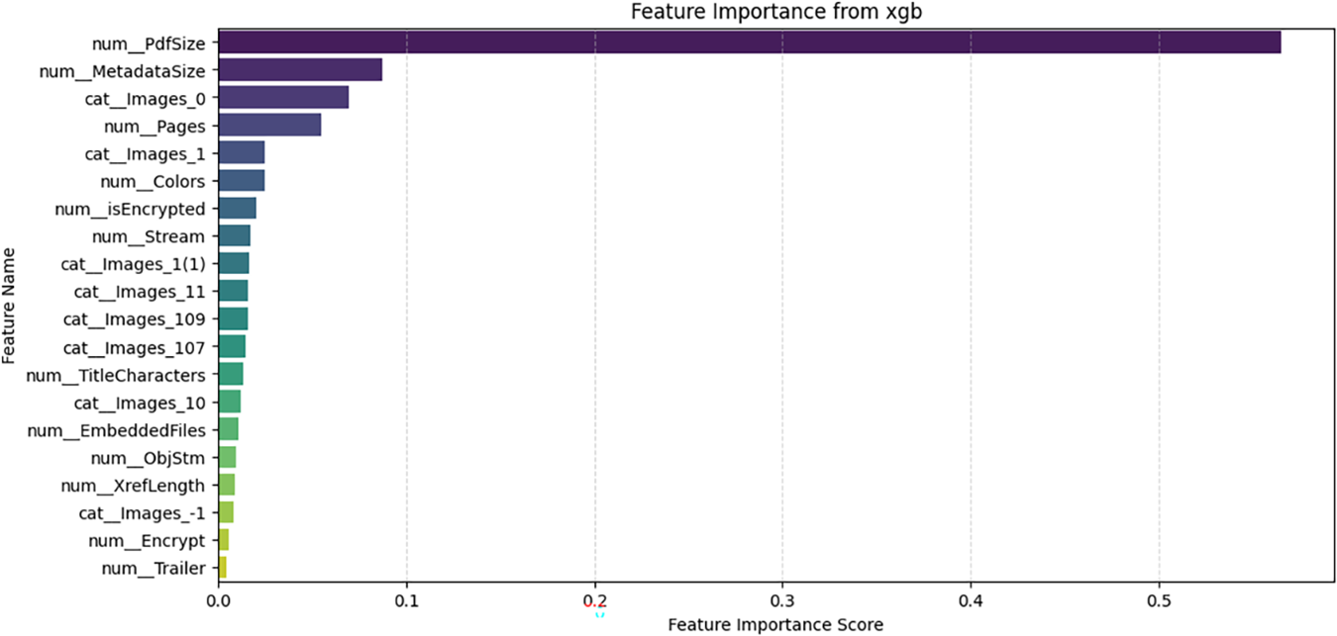Click the num__PdfSize bar
Viewport: 1337px width, 636px height.
pyautogui.click(x=749, y=43)
